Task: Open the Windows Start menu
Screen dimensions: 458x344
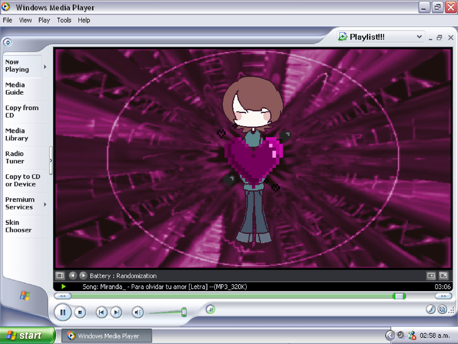Action: coord(27,335)
